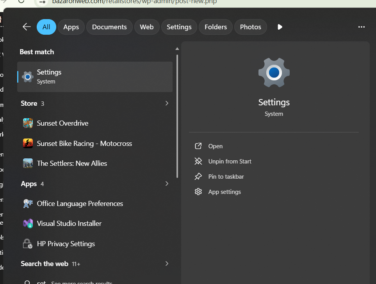Click the Sunset Bike Racing icon
Image resolution: width=376 pixels, height=284 pixels.
(x=28, y=143)
